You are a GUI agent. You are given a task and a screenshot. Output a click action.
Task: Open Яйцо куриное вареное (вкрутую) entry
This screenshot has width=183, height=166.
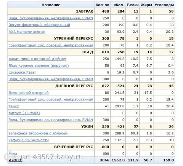coord(39,65)
